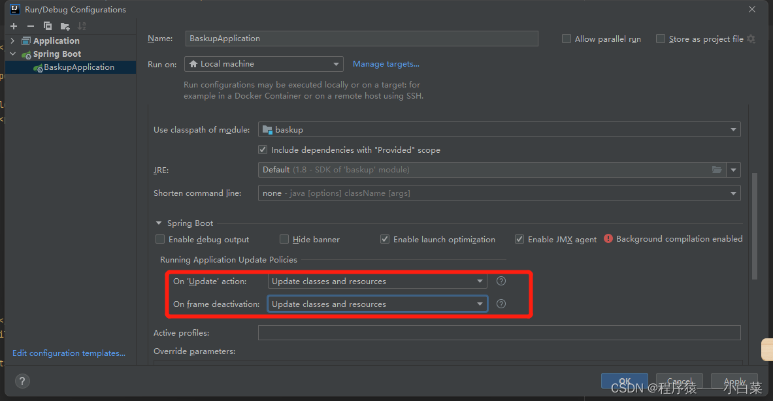The height and width of the screenshot is (401, 773).
Task: Remove the selected configuration
Action: pyautogui.click(x=31, y=26)
